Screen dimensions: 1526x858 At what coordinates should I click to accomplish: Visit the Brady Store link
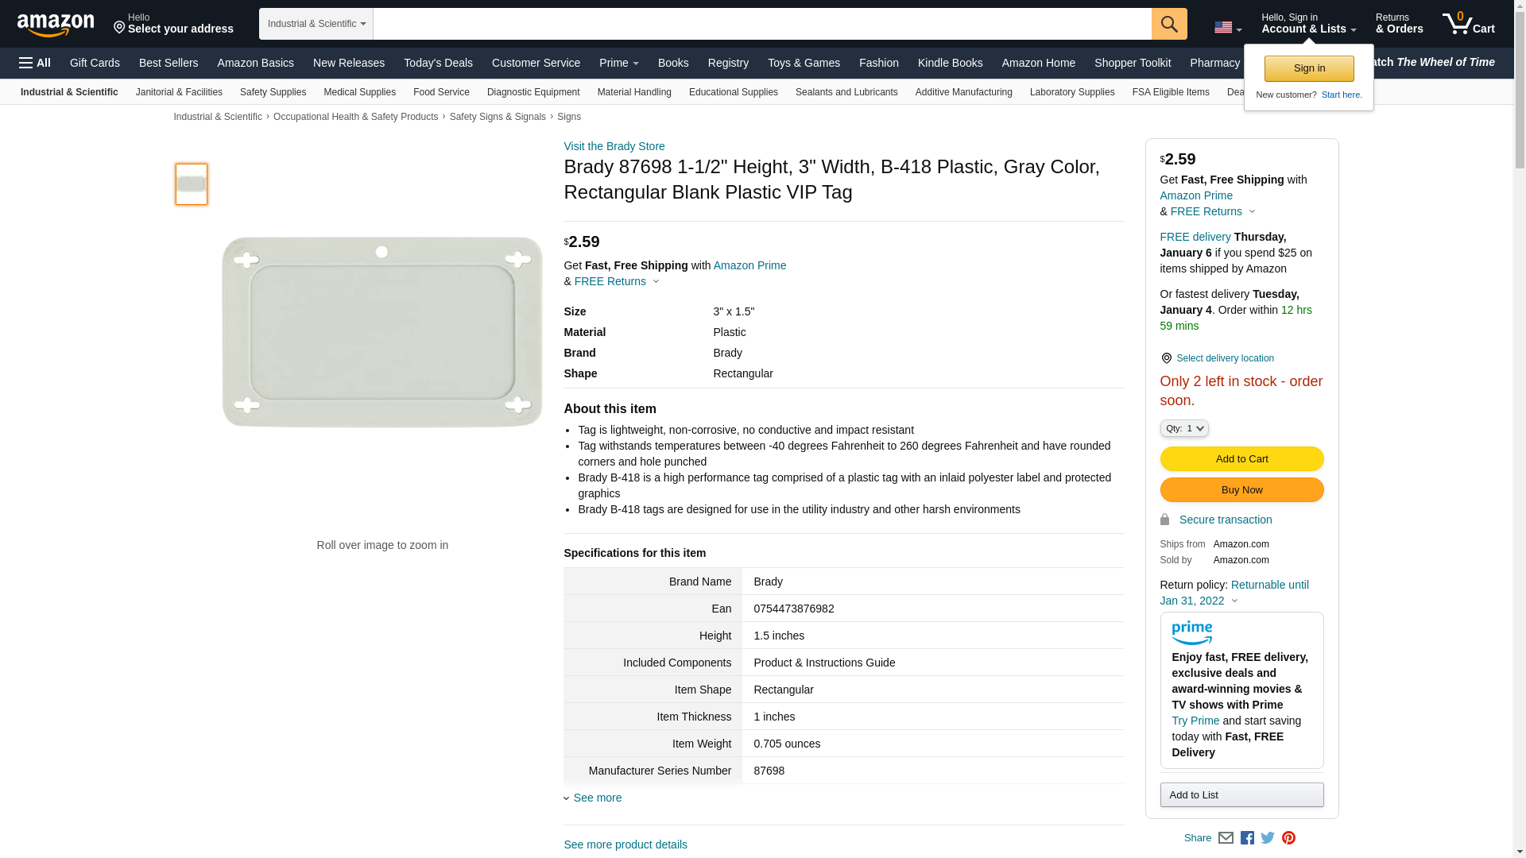click(x=614, y=146)
